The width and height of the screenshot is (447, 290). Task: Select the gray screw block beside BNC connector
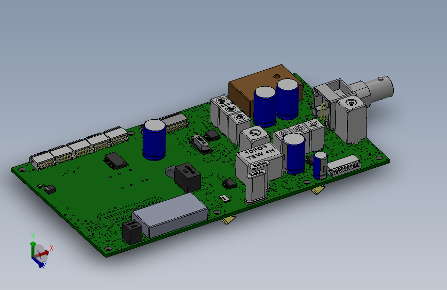coord(351,120)
